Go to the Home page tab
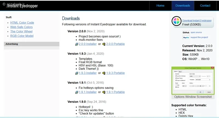 click(x=160, y=6)
